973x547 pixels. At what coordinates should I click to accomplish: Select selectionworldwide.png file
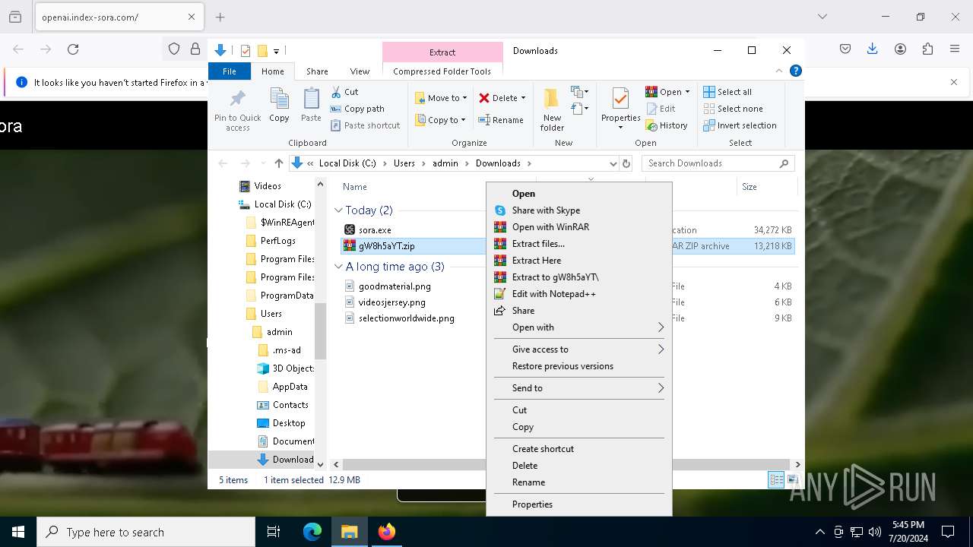click(406, 318)
